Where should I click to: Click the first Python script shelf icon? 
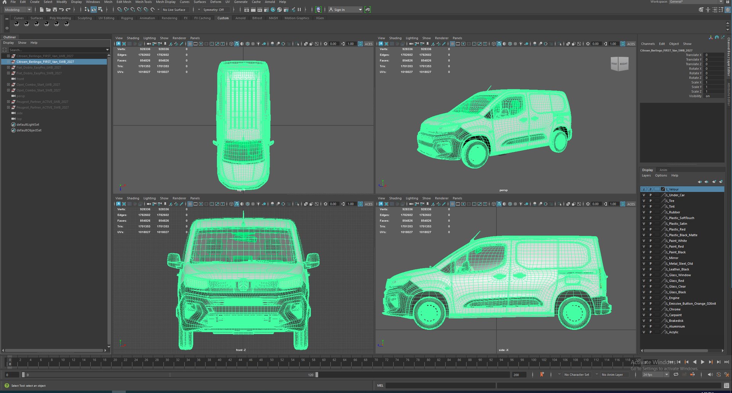(16, 24)
